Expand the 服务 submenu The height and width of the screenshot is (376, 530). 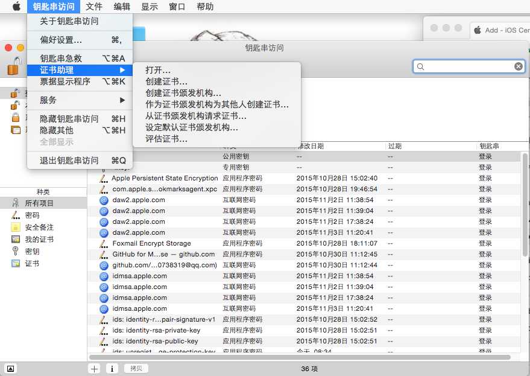coord(79,100)
